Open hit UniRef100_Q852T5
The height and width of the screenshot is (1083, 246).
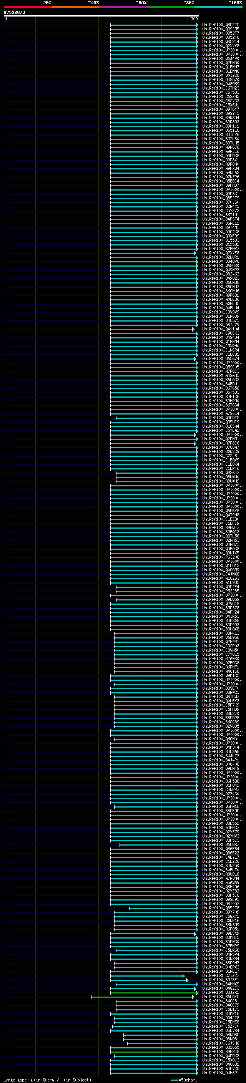click(x=220, y=25)
